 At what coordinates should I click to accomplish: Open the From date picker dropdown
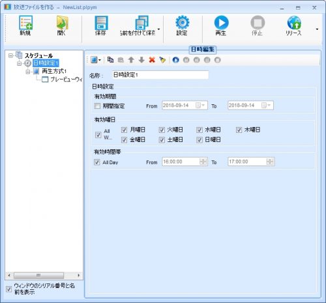[x=203, y=106]
